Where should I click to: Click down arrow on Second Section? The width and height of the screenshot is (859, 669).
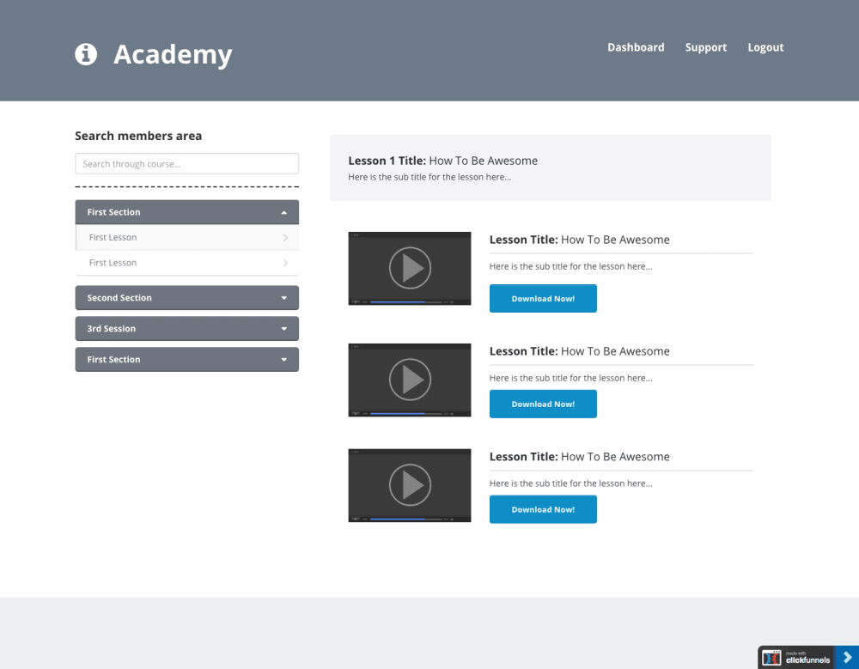(x=283, y=298)
